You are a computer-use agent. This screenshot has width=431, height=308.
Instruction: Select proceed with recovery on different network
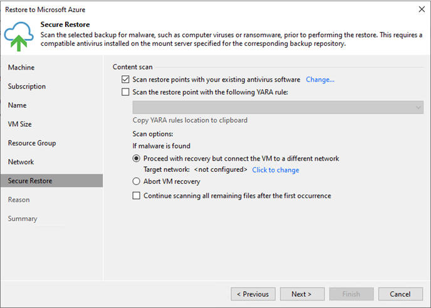[x=137, y=159]
